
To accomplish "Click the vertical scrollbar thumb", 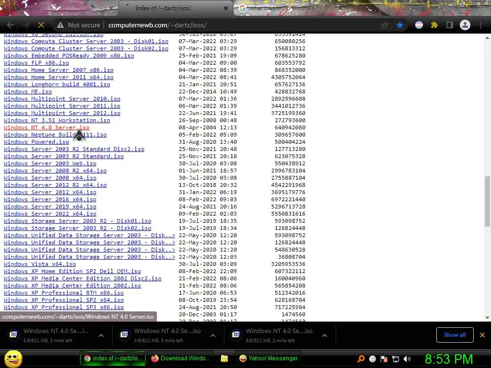I will 487,201.
